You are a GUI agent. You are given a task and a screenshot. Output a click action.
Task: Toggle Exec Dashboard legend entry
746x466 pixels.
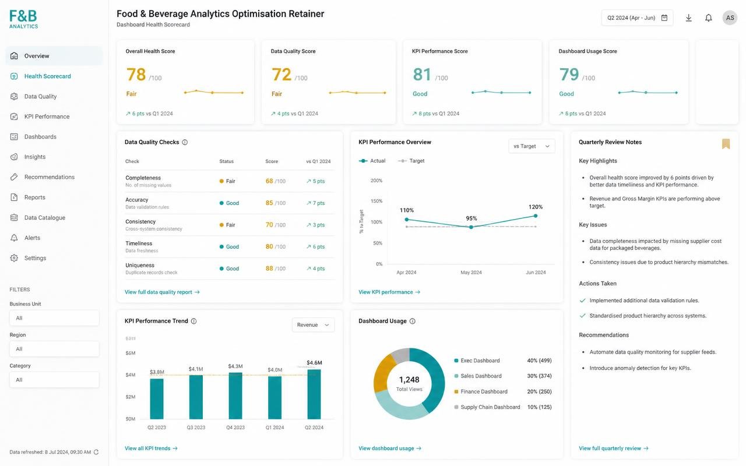click(x=477, y=361)
